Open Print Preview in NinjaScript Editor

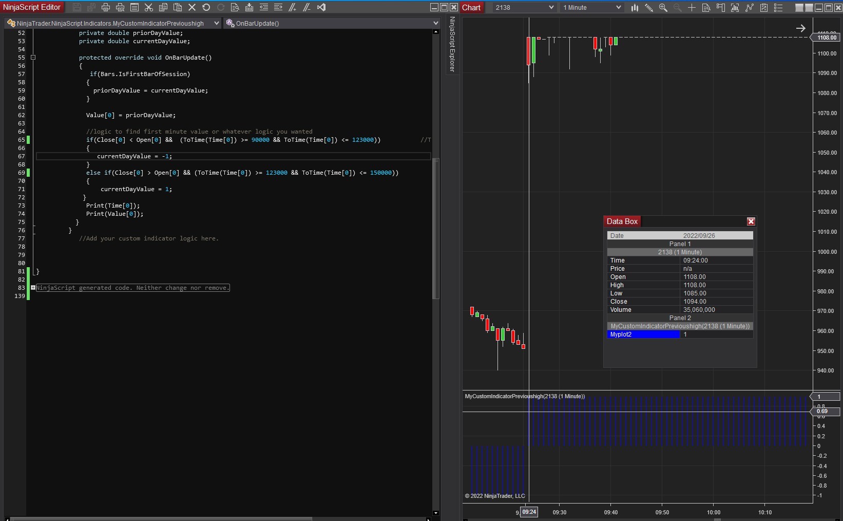pos(120,7)
